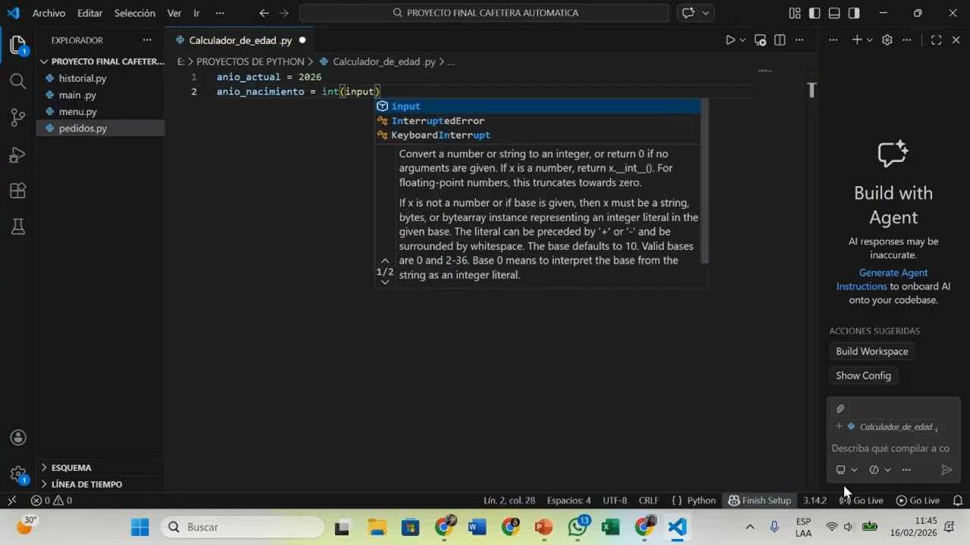Image resolution: width=970 pixels, height=545 pixels.
Task: Click Finish Setup in status bar
Action: click(x=759, y=500)
